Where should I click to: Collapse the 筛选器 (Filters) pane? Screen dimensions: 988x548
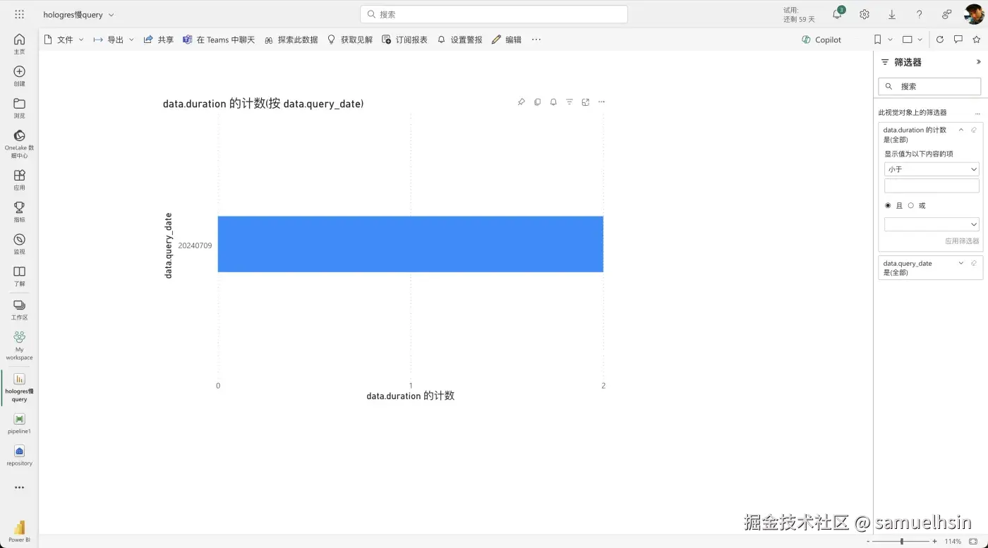[978, 62]
